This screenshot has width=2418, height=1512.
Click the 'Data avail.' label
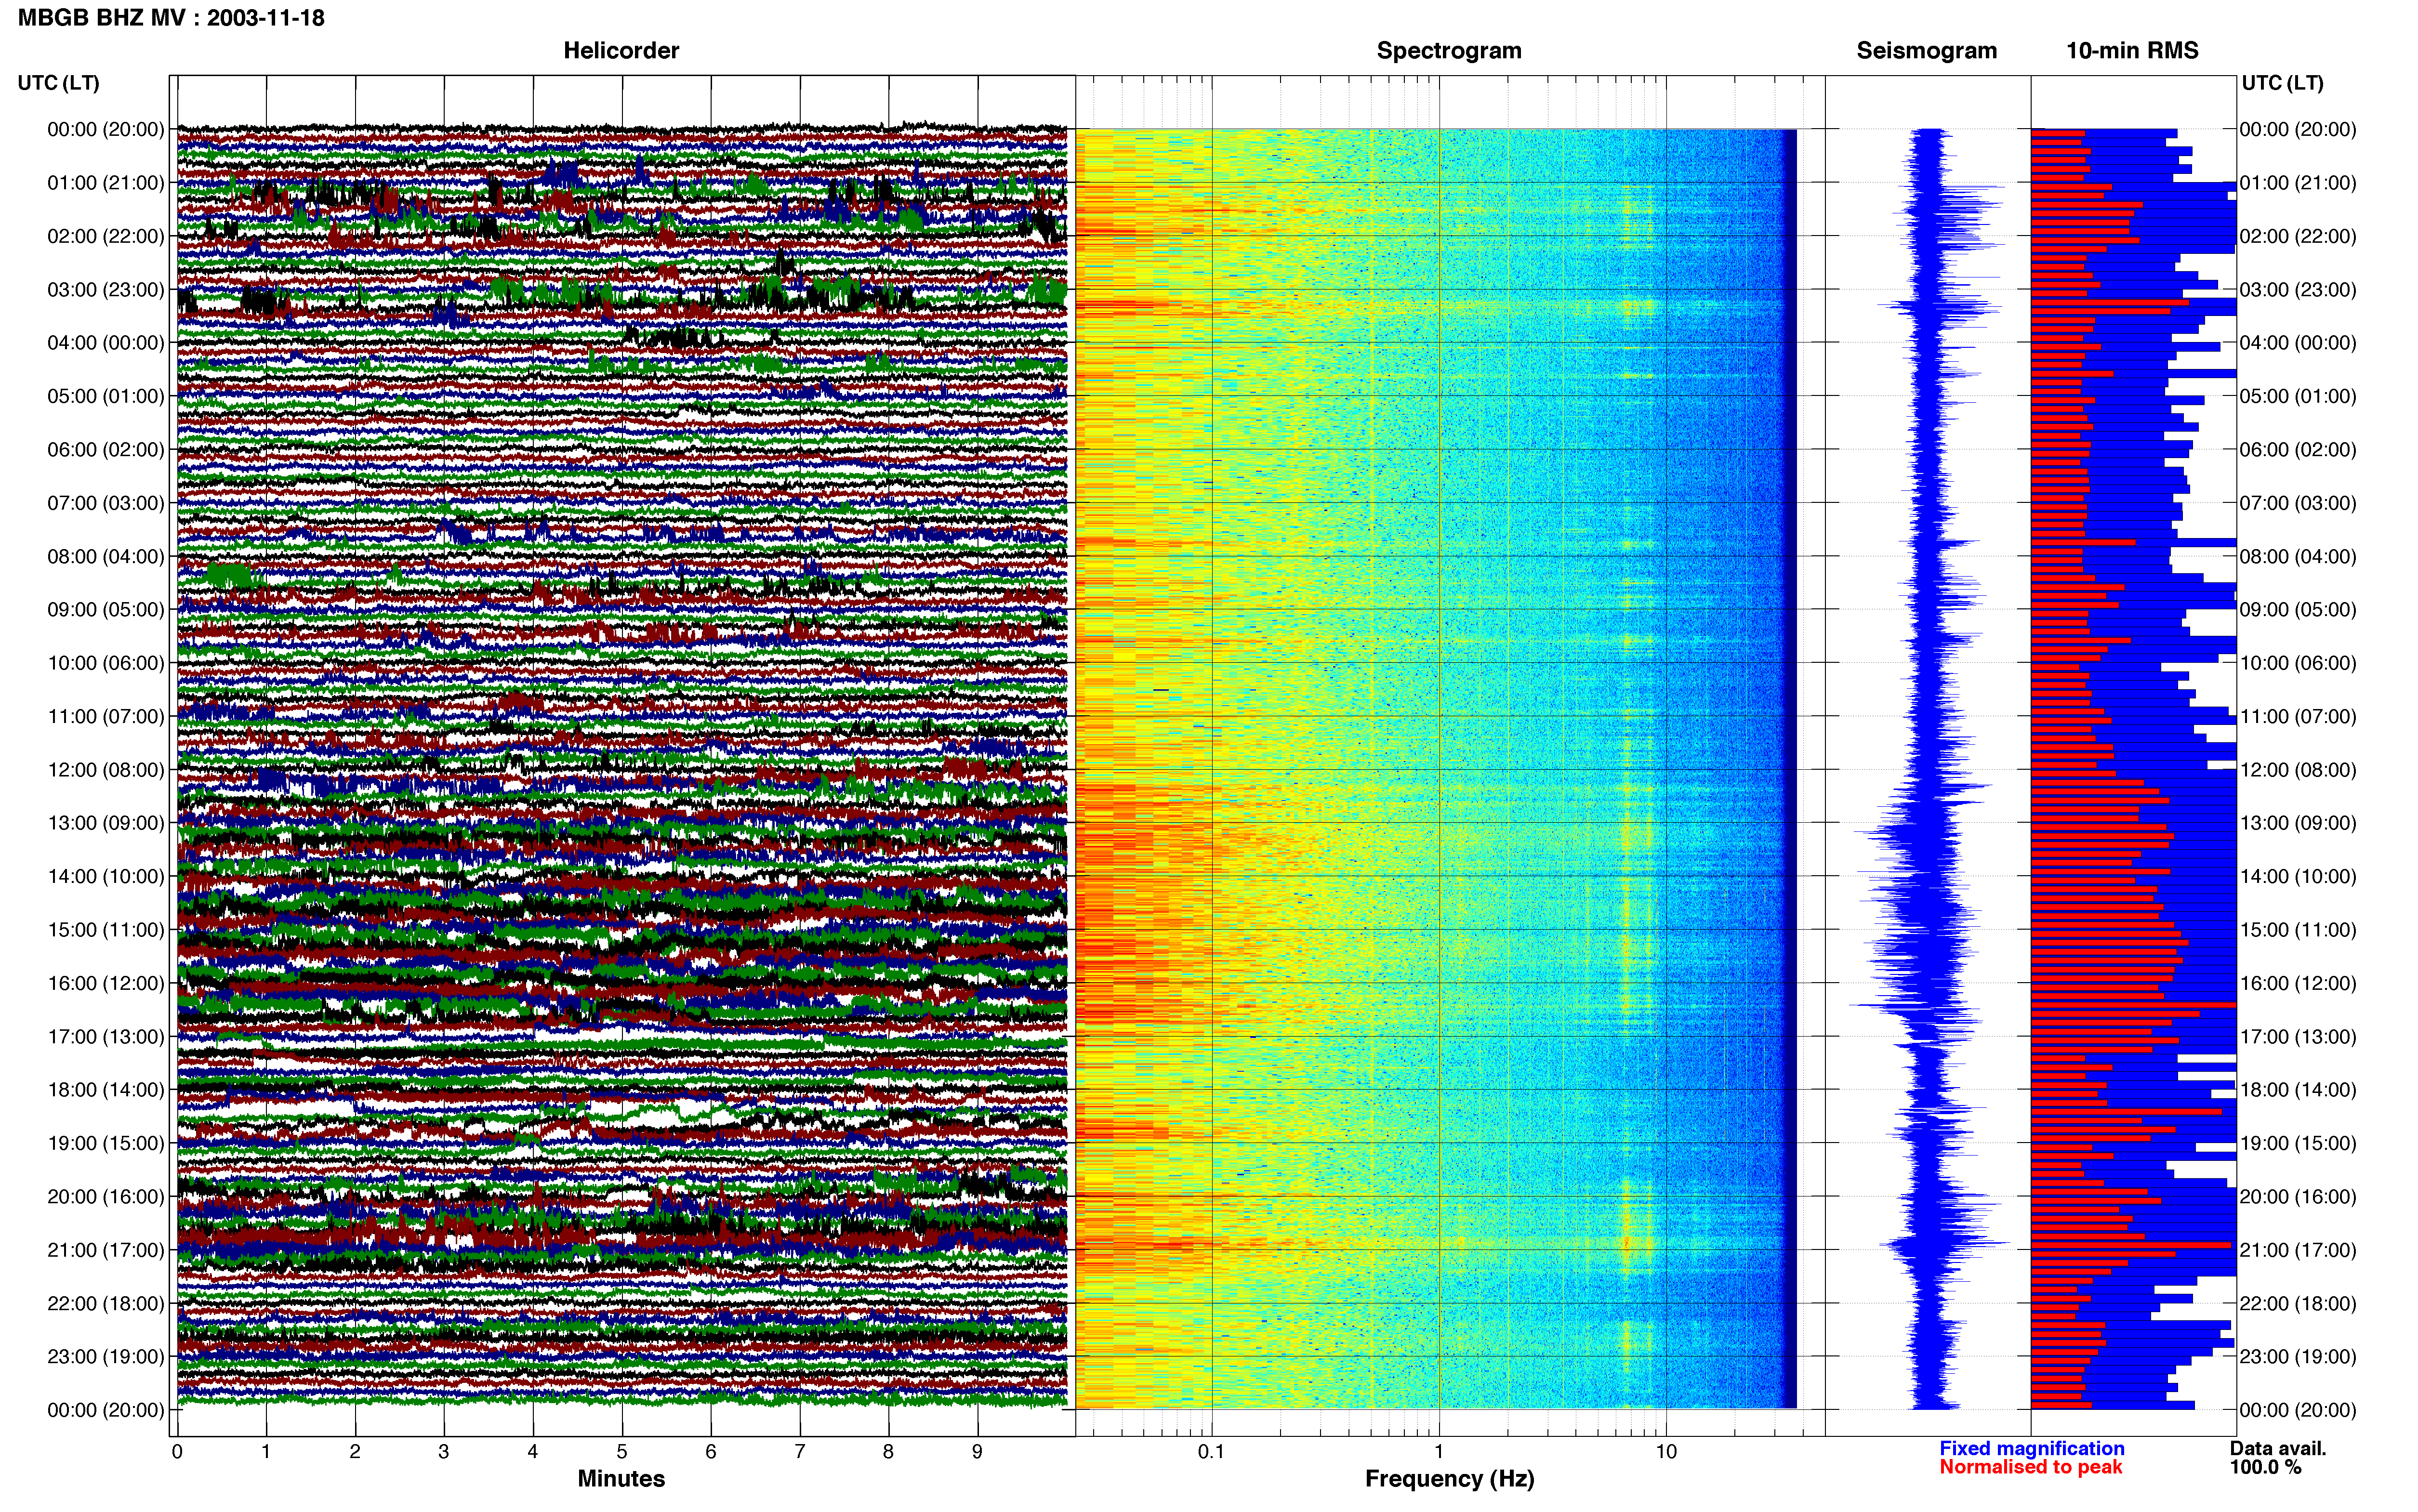2278,1449
